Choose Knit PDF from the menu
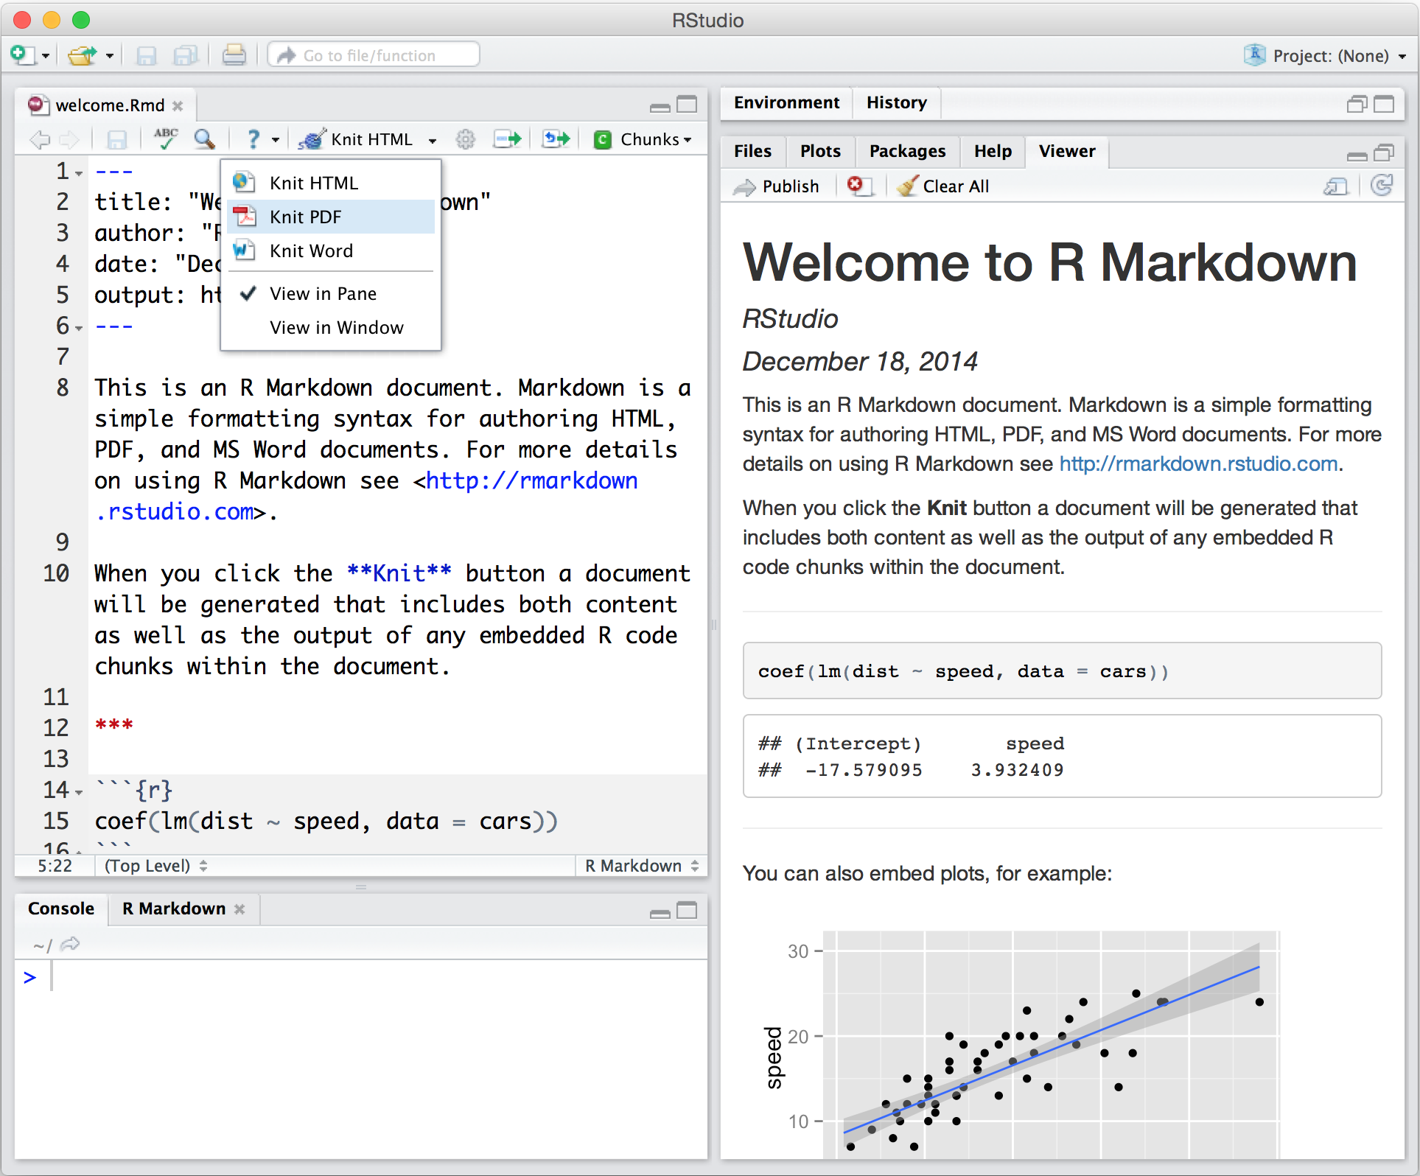1420x1176 pixels. pos(305,217)
